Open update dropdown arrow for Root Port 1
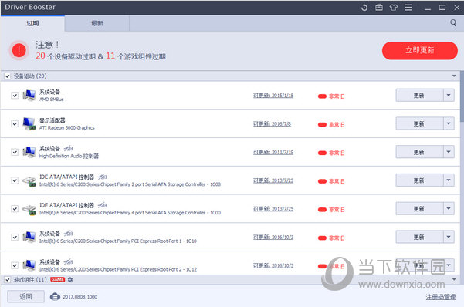Screen dimensions: 464x307 point(449,238)
